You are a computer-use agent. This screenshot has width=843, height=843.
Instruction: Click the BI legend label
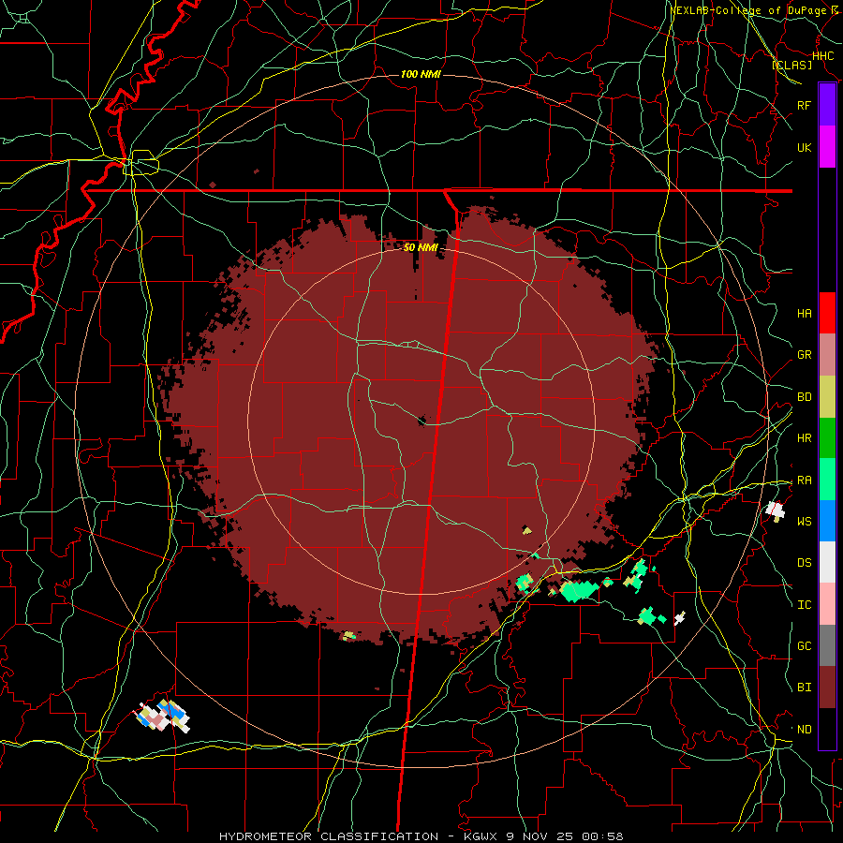coord(804,688)
